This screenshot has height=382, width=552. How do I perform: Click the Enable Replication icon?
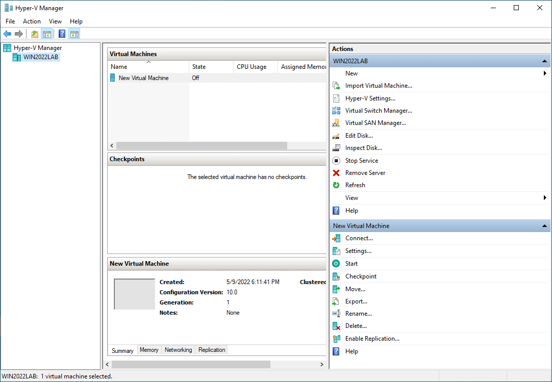[336, 339]
